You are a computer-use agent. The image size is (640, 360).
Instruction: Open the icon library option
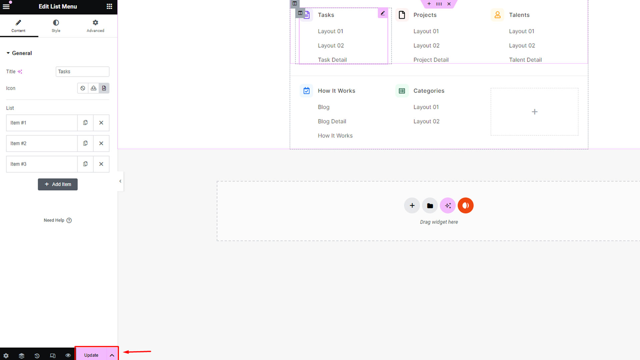104,88
